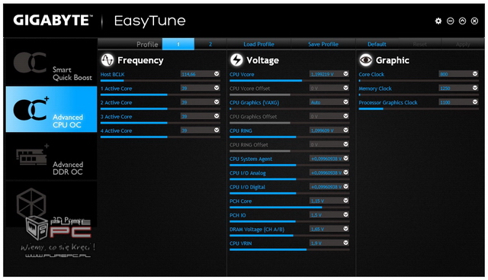This screenshot has height=280, width=488.
Task: Switch to Profile 1 tab
Action: 178,44
